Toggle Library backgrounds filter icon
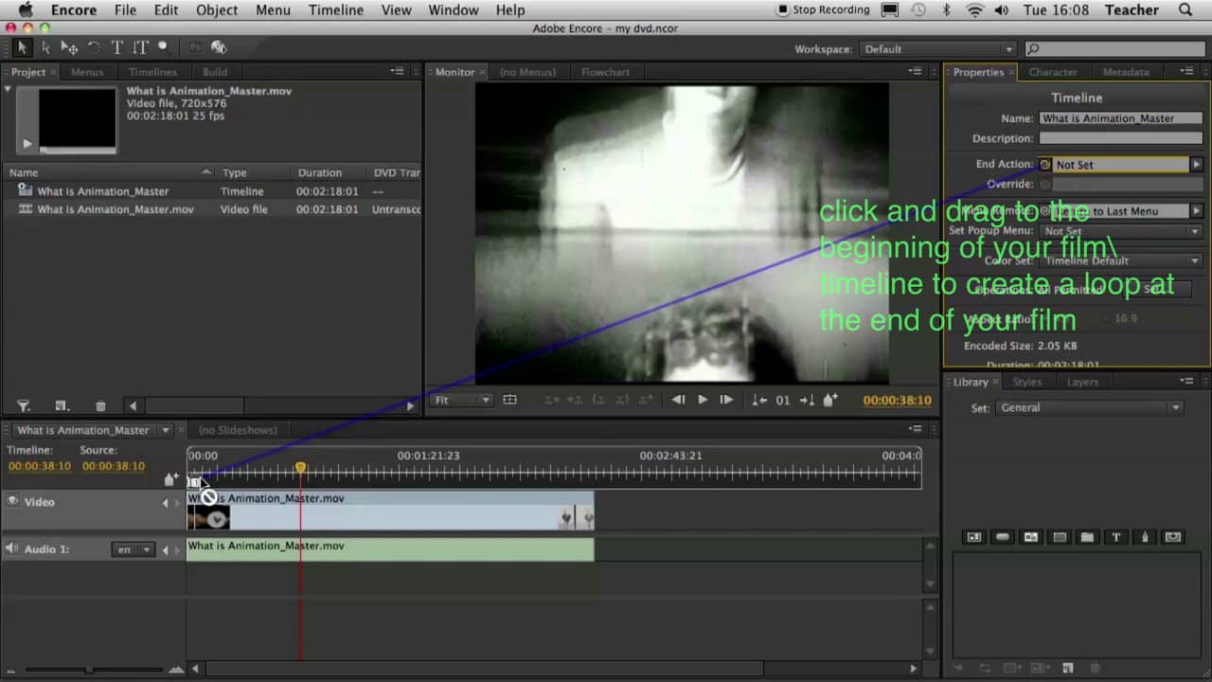 (x=1030, y=537)
